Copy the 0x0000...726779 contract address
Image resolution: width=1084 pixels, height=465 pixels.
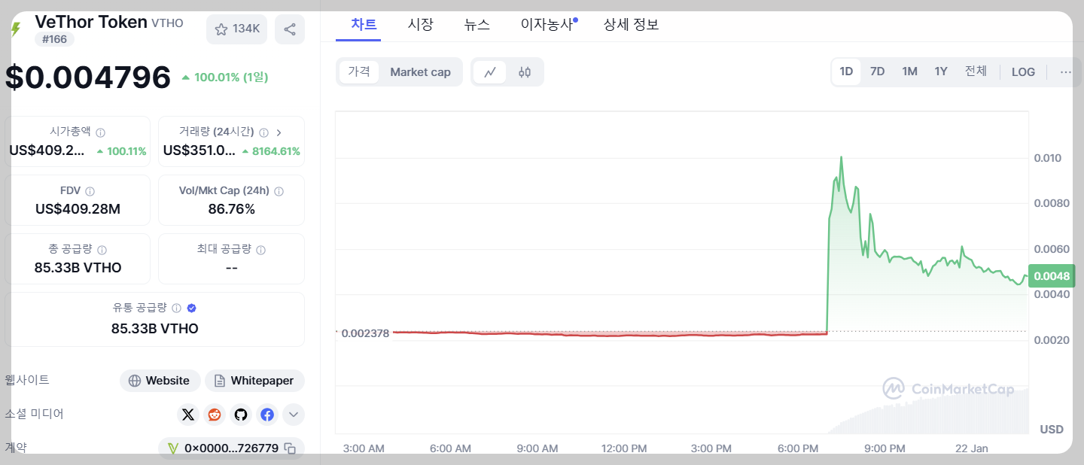[x=290, y=447]
